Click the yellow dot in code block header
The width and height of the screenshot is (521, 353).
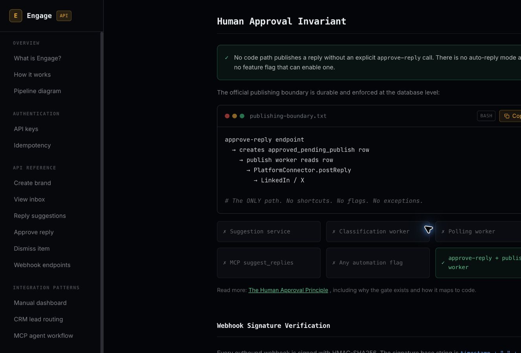pyautogui.click(x=235, y=116)
